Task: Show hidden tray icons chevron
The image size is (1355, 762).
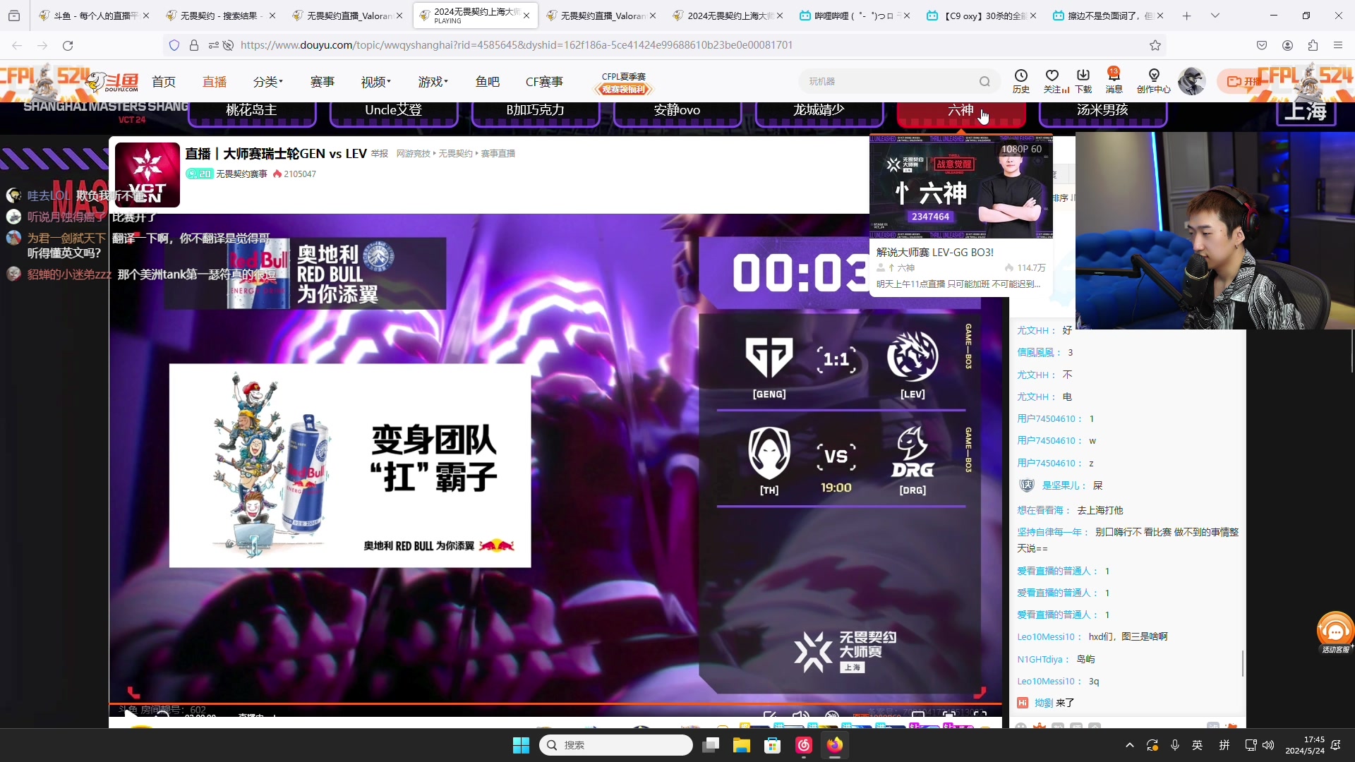Action: point(1129,745)
